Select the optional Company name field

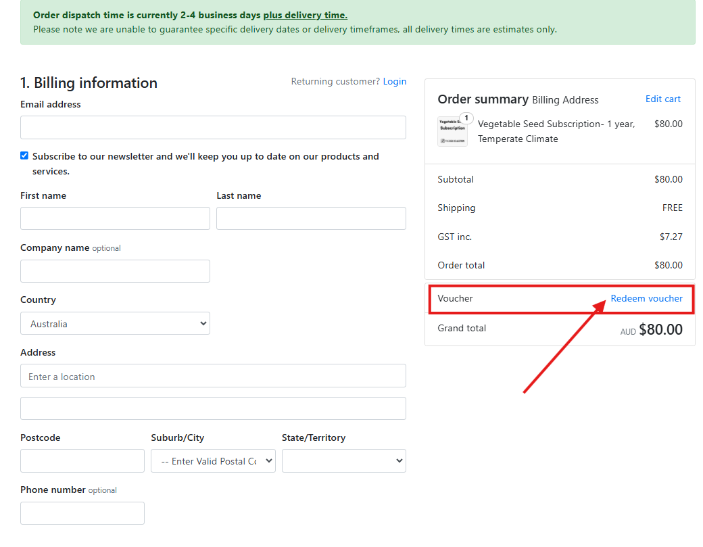click(x=115, y=270)
